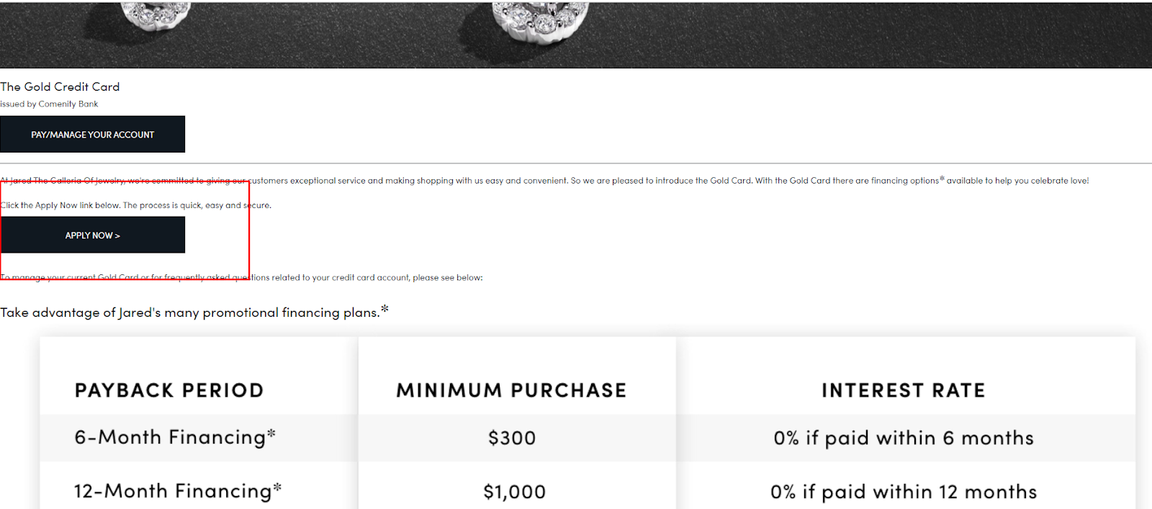Click the PAYBACK PERIOD column header
The image size is (1152, 509).
pyautogui.click(x=169, y=390)
